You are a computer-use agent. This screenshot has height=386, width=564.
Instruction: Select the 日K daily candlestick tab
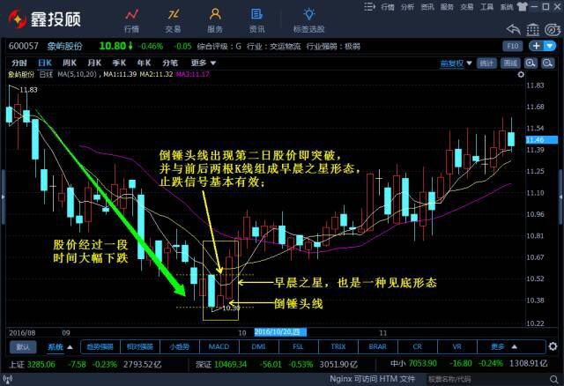tap(45, 63)
